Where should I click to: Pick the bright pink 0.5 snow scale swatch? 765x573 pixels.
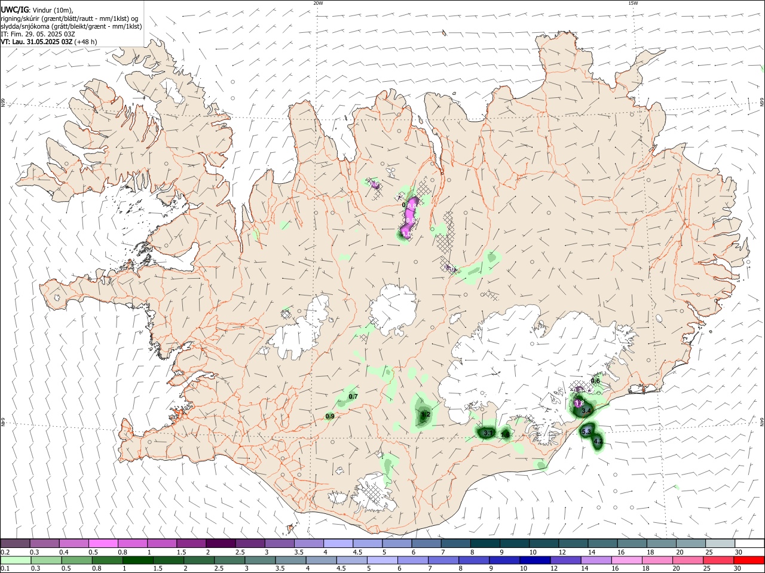pyautogui.click(x=103, y=543)
